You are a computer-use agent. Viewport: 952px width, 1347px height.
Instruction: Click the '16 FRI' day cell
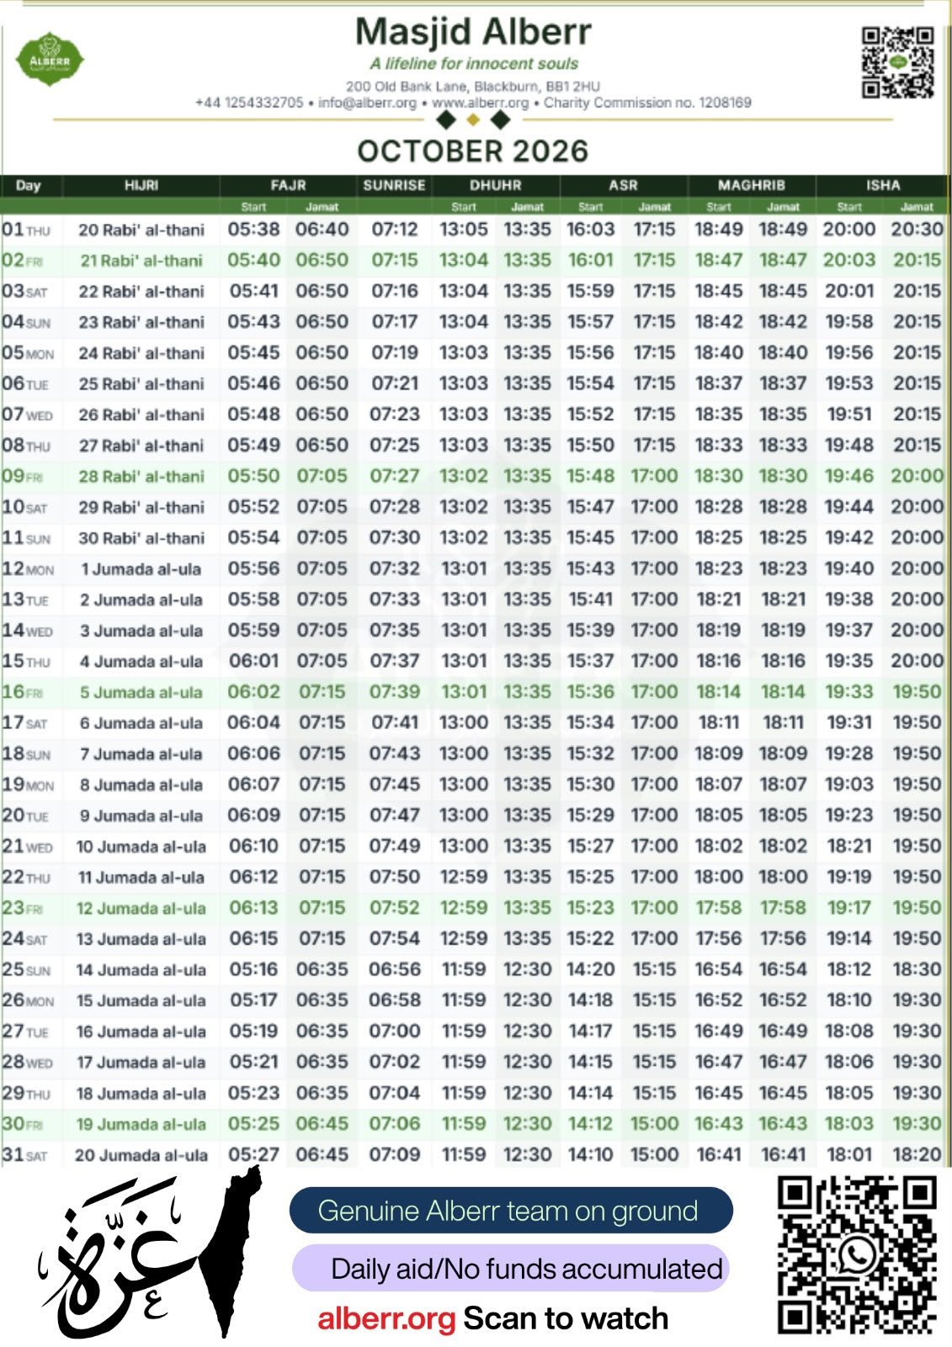(23, 692)
